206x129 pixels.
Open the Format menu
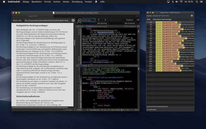pos(47,2)
